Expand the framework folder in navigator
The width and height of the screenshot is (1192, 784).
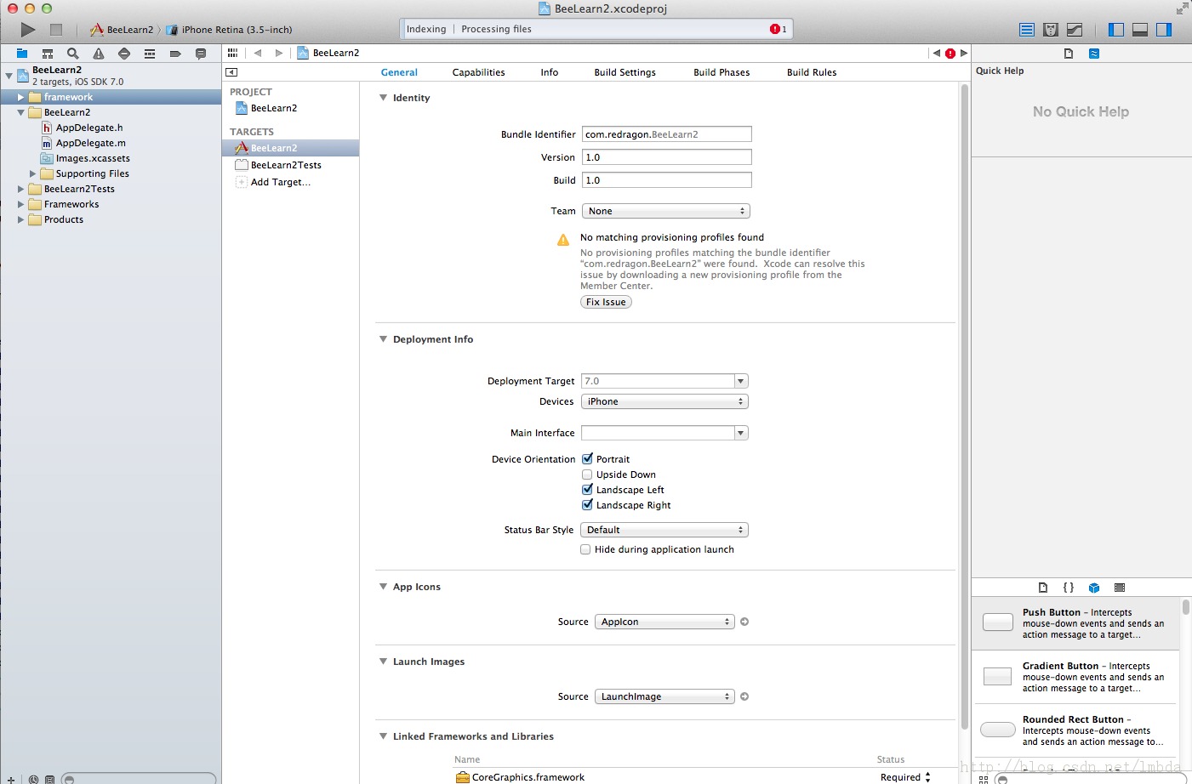point(21,97)
